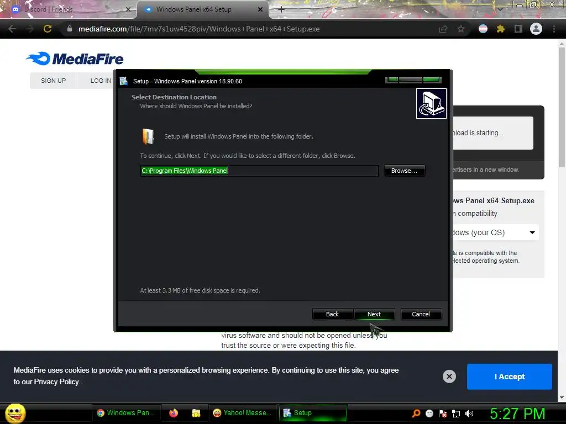
Task: Toggle the browser side panel
Action: (x=518, y=29)
